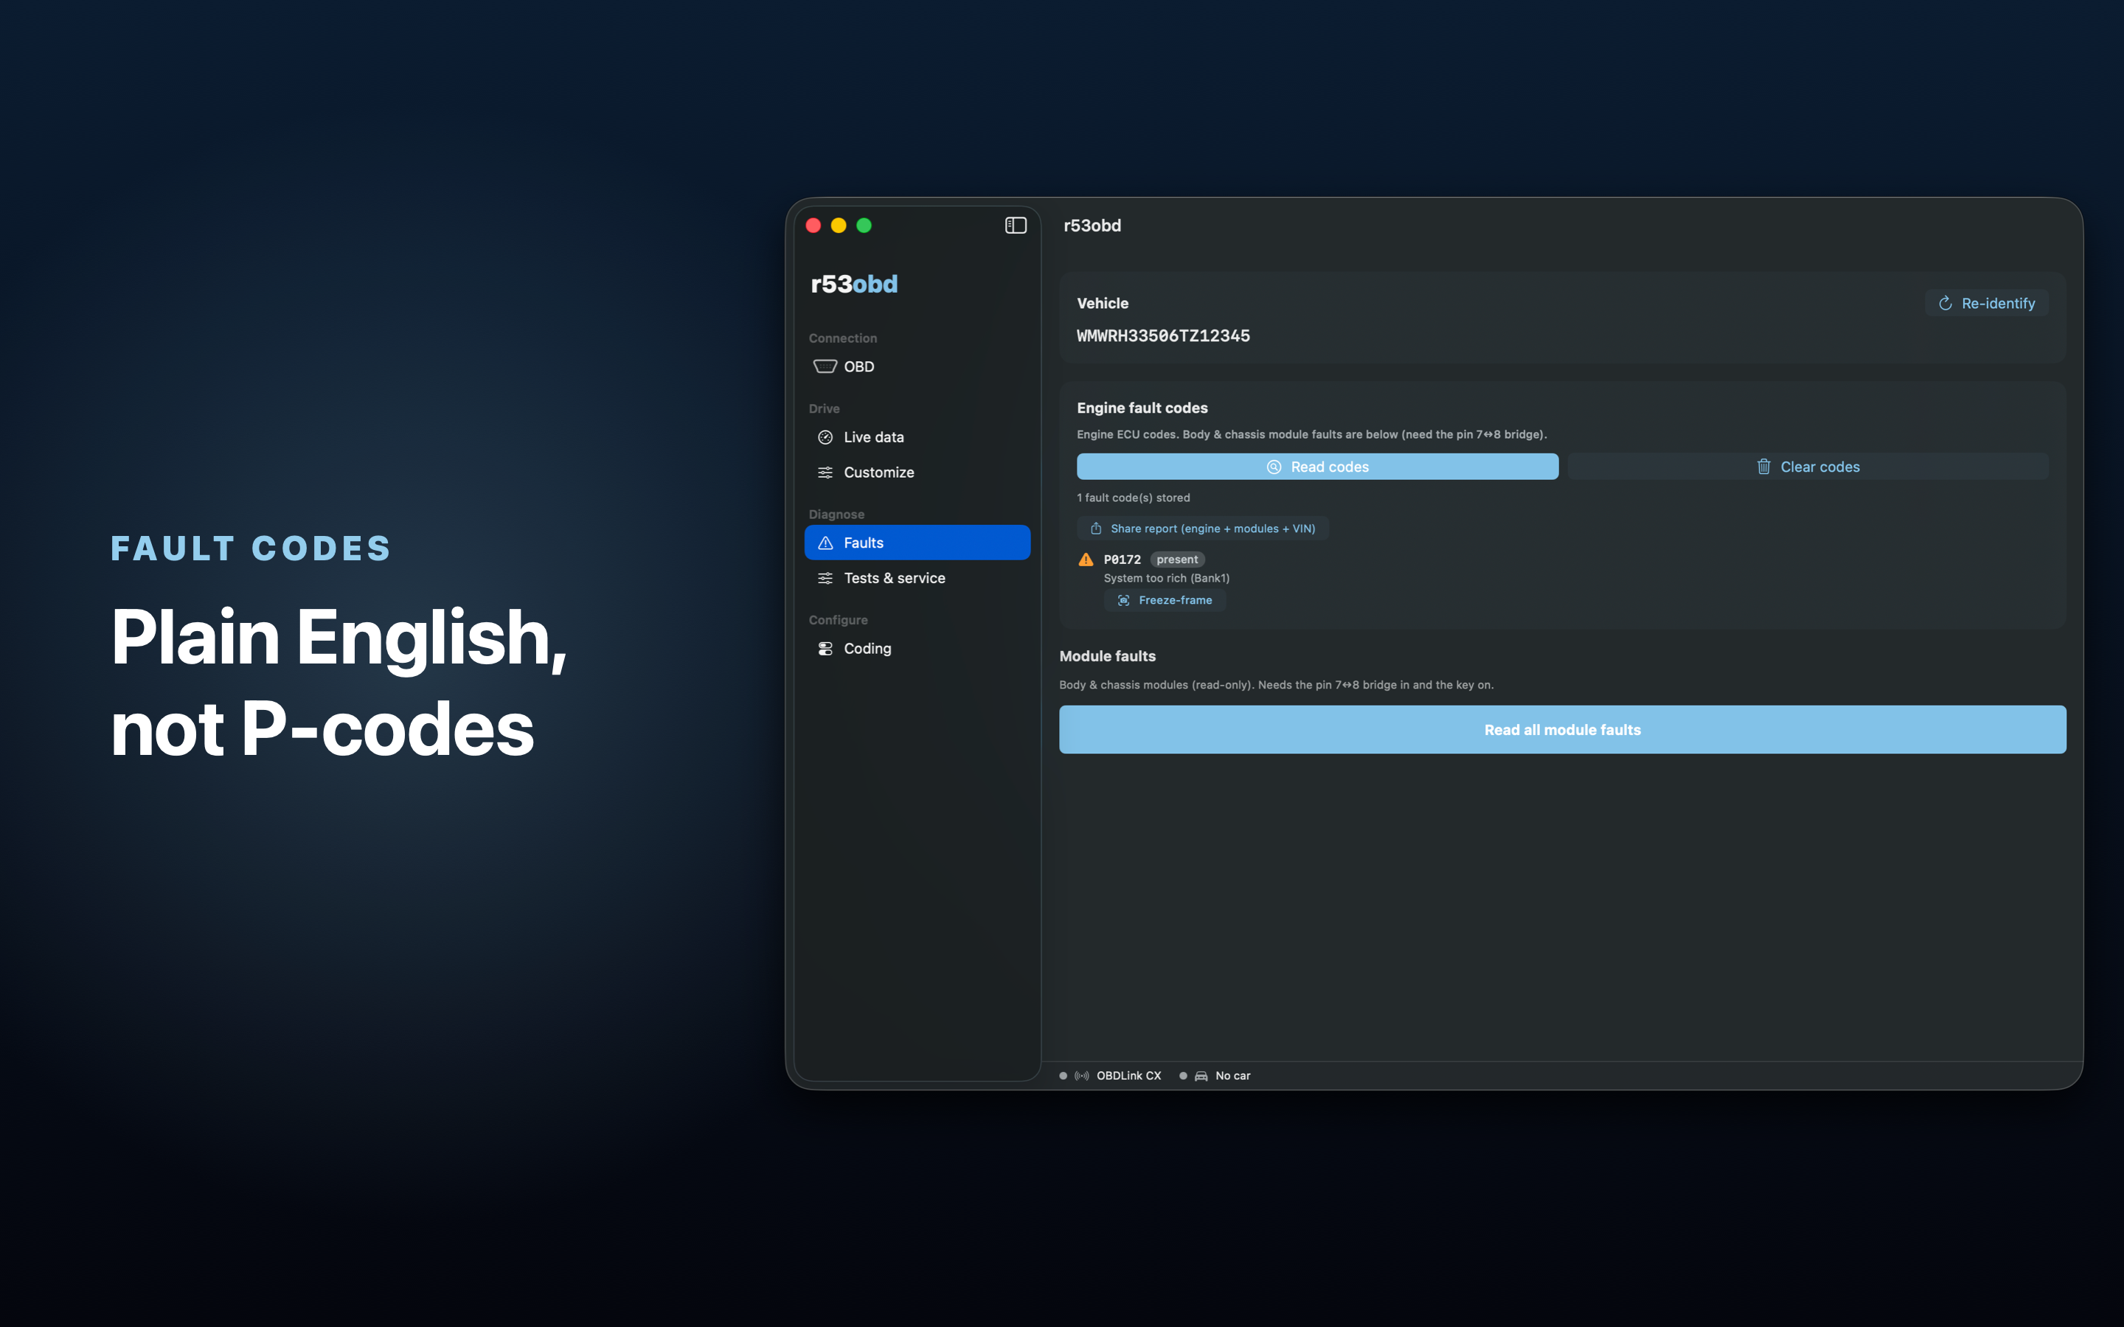Click the Clear codes button
Image resolution: width=2124 pixels, height=1327 pixels.
pos(1808,467)
